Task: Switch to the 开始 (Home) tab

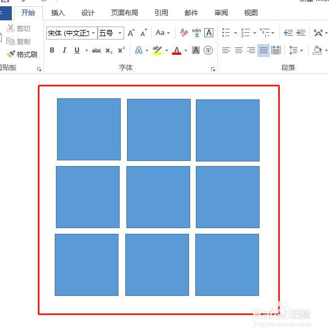Action: pyautogui.click(x=28, y=13)
